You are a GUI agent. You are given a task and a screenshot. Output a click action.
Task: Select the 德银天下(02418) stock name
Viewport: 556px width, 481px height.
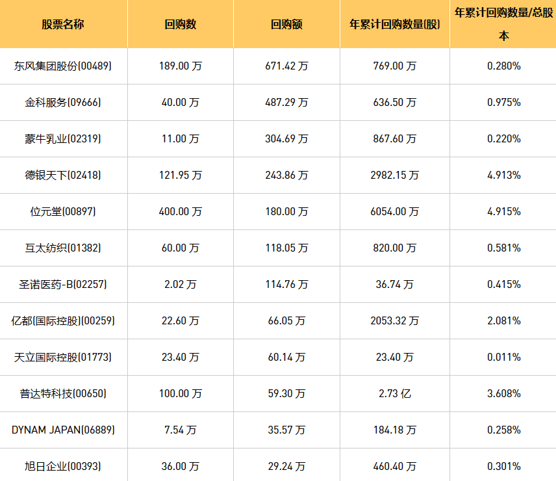click(x=63, y=175)
